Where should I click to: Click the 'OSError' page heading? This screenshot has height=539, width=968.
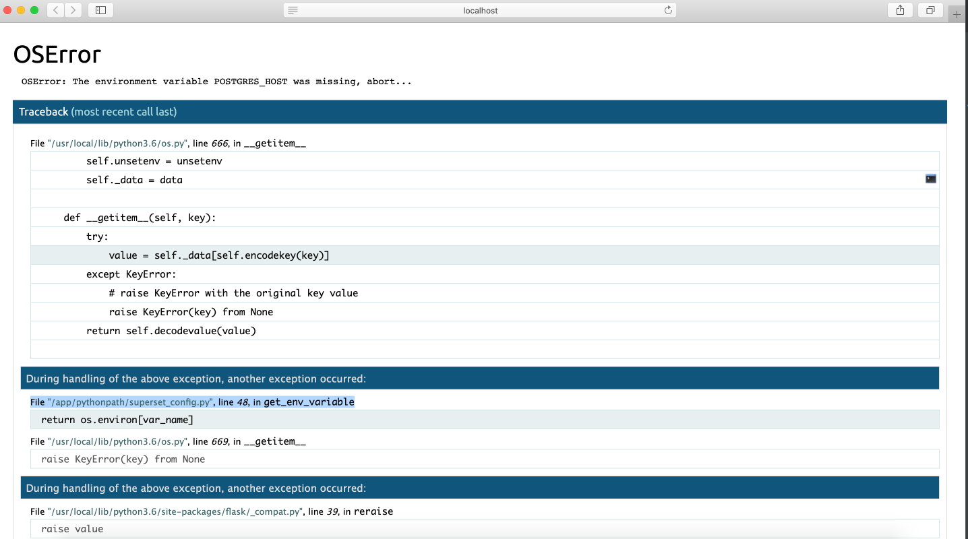57,54
